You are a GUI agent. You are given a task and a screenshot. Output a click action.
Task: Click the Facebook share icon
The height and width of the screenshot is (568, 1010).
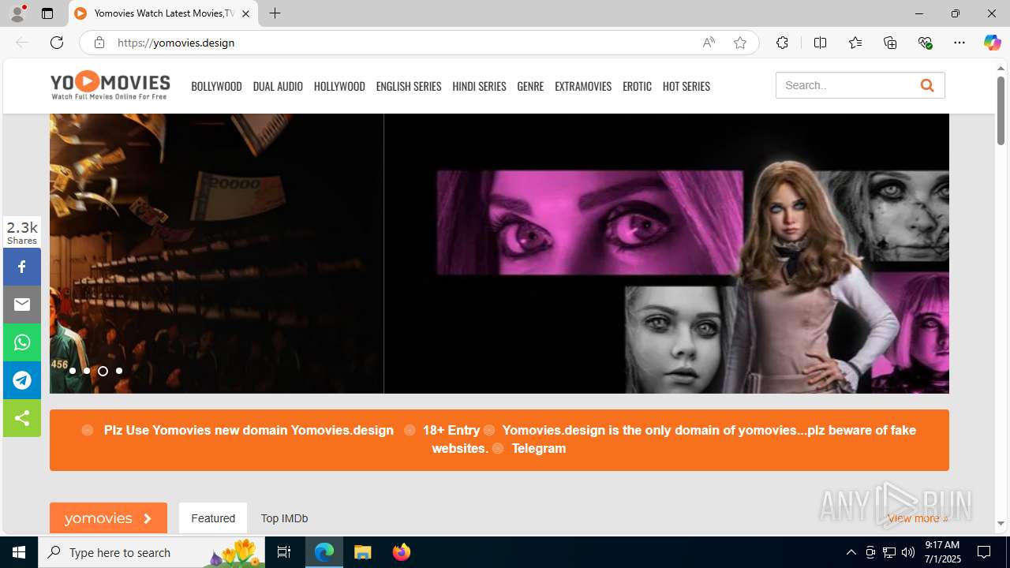click(22, 267)
